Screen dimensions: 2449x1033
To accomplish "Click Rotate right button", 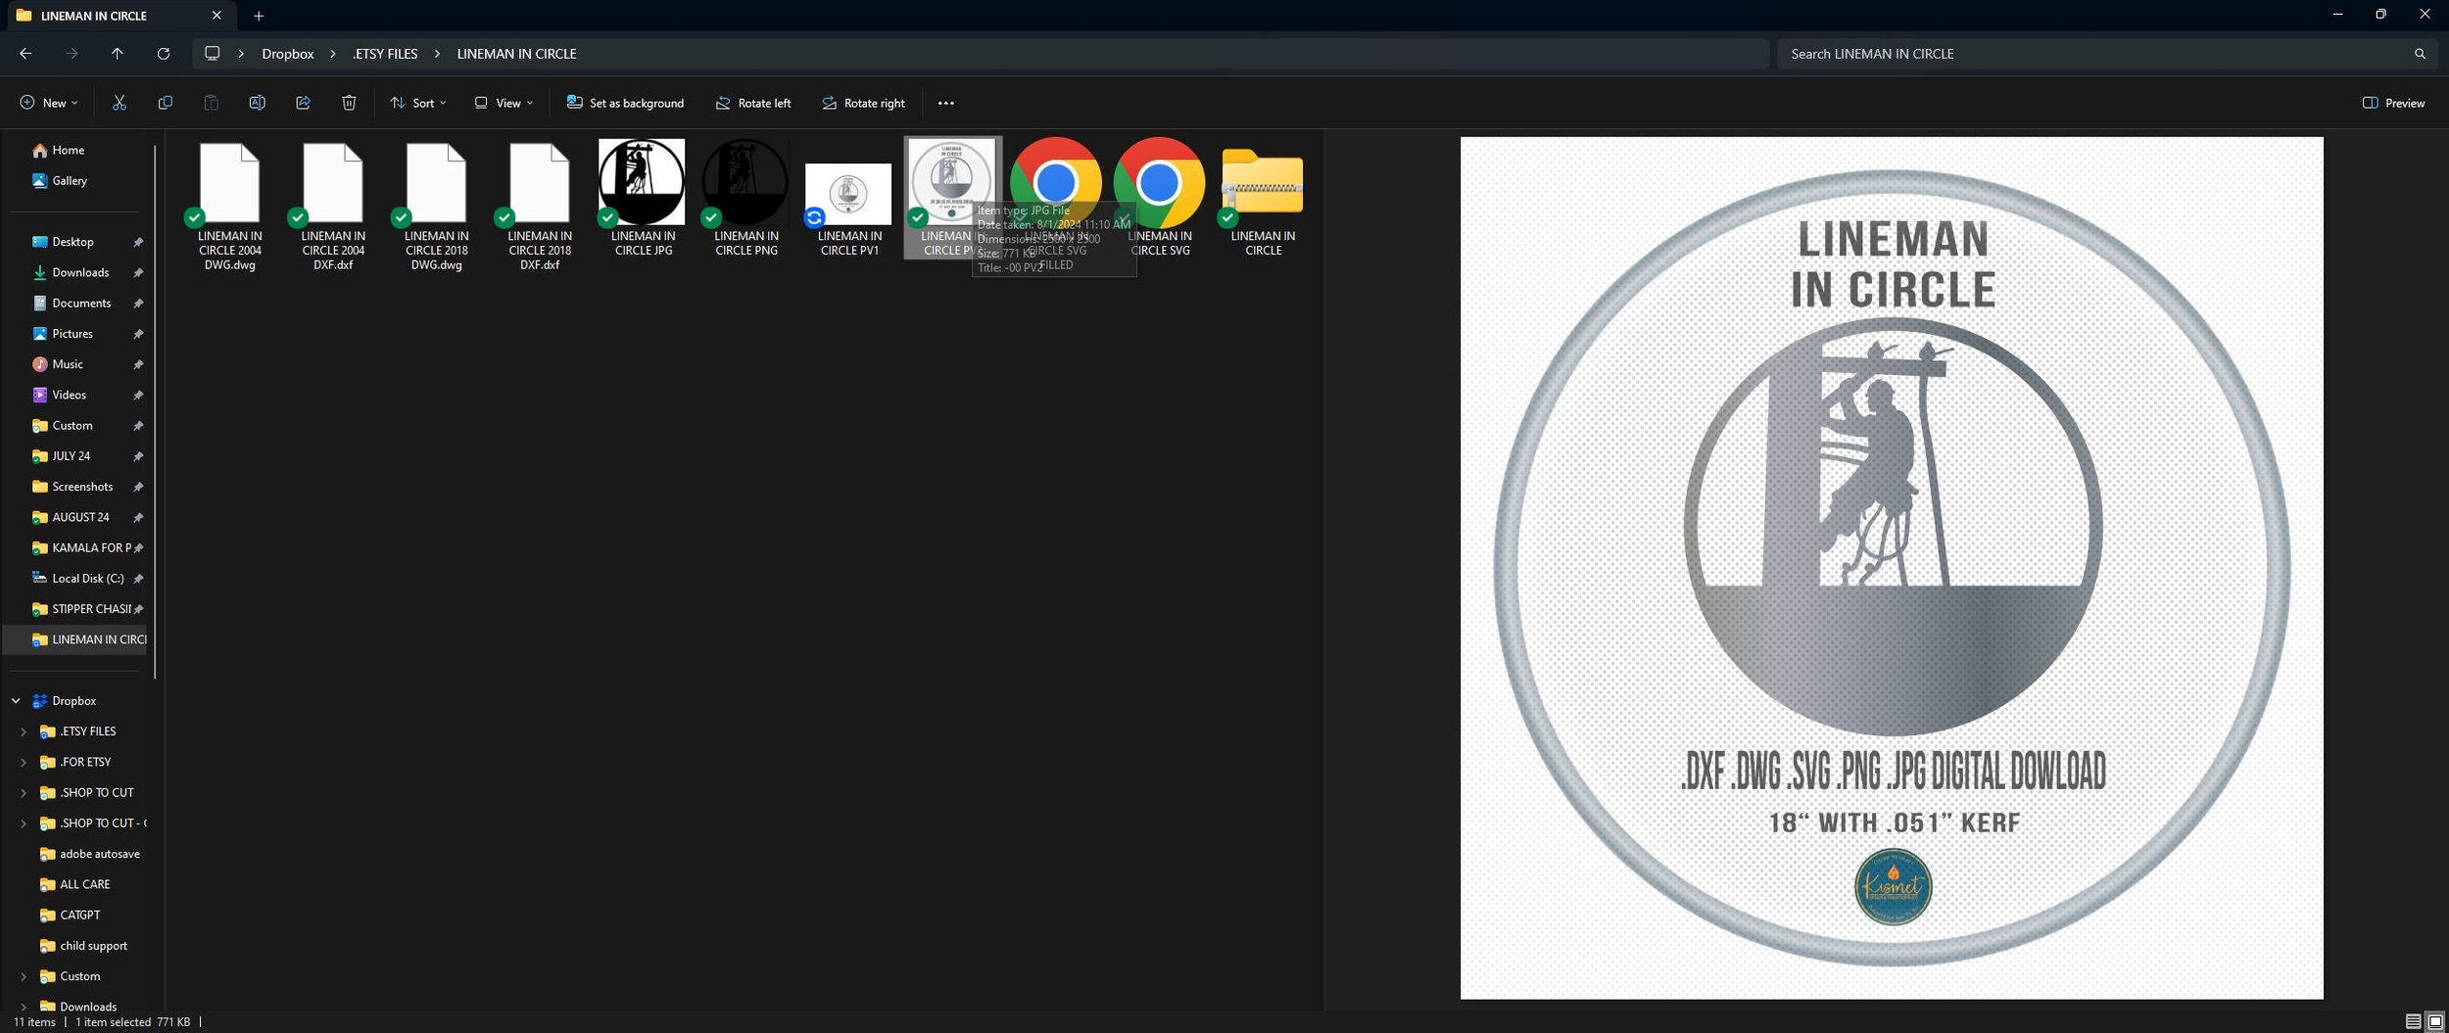I will 863,103.
